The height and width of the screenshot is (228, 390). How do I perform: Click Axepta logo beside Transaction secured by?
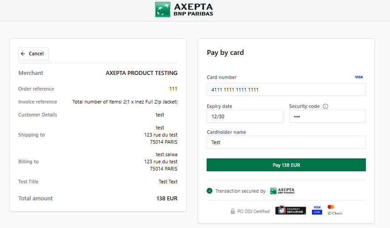click(282, 191)
